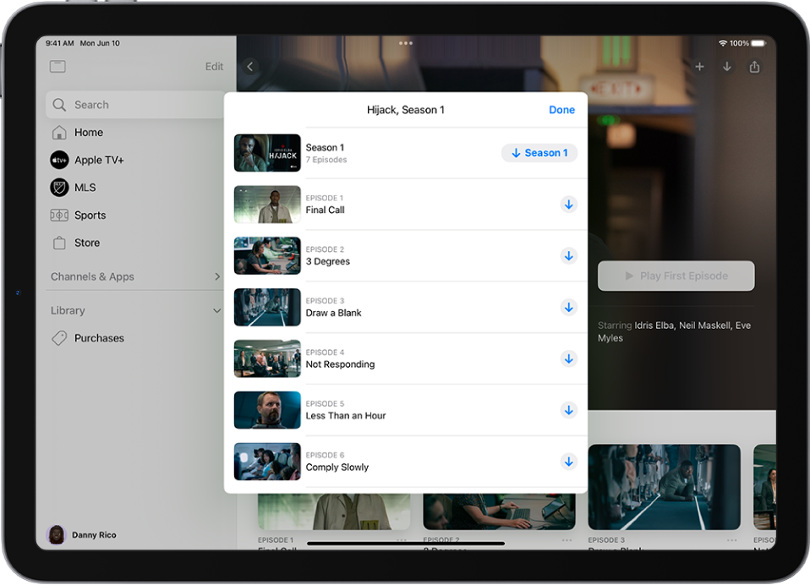The width and height of the screenshot is (810, 585).
Task: Toggle the sidebar with the top-left icon
Action: [57, 66]
